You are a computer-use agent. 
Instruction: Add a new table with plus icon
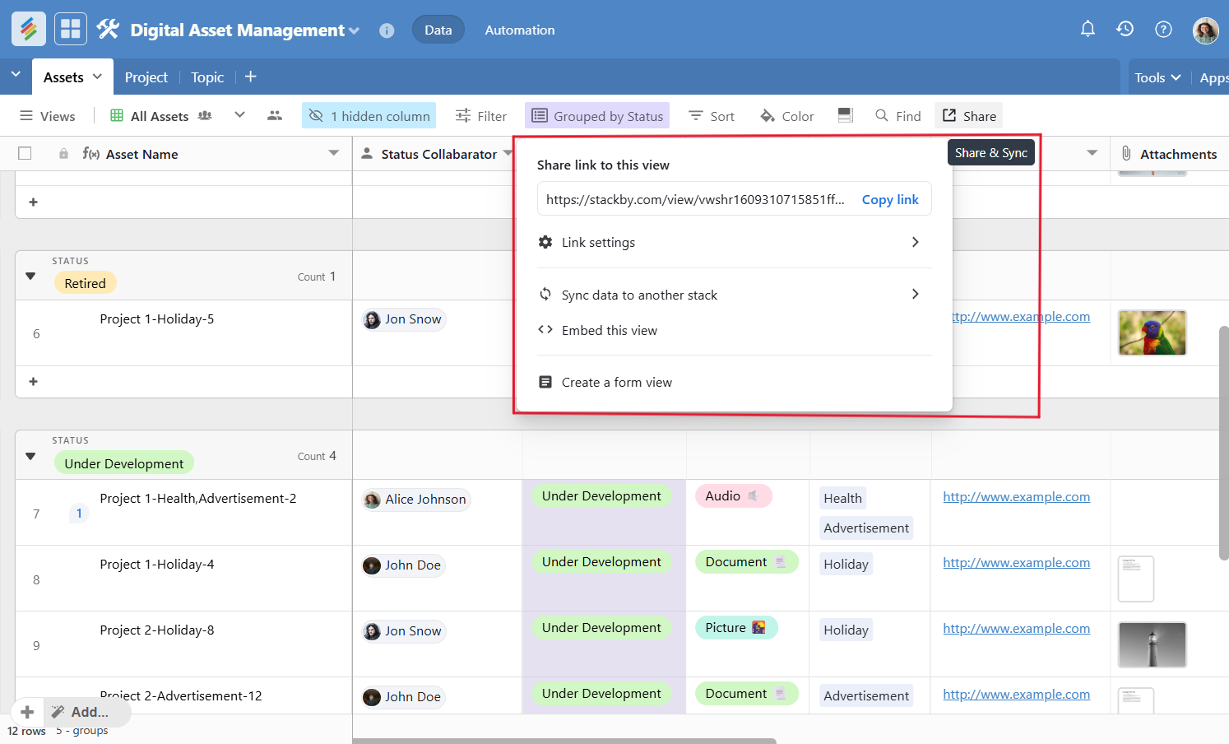pyautogui.click(x=251, y=77)
